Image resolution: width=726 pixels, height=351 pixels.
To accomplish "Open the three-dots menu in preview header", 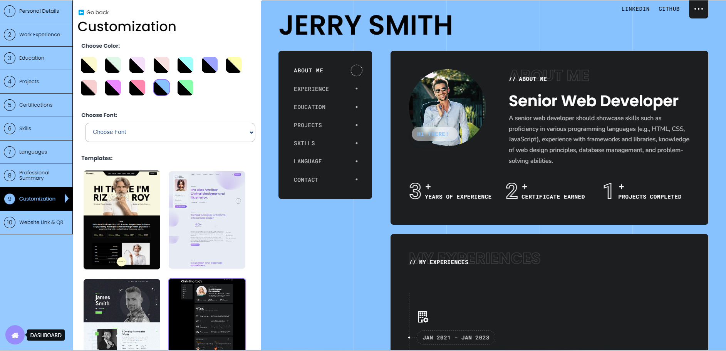I will 698,9.
